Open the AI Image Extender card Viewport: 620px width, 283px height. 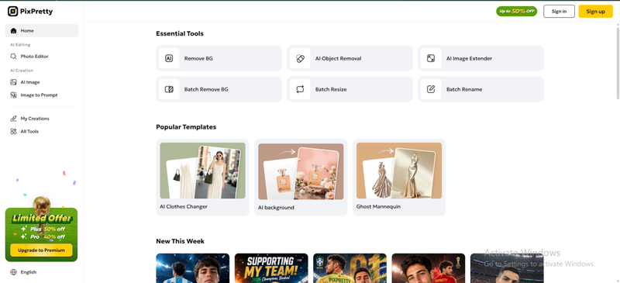pos(480,58)
